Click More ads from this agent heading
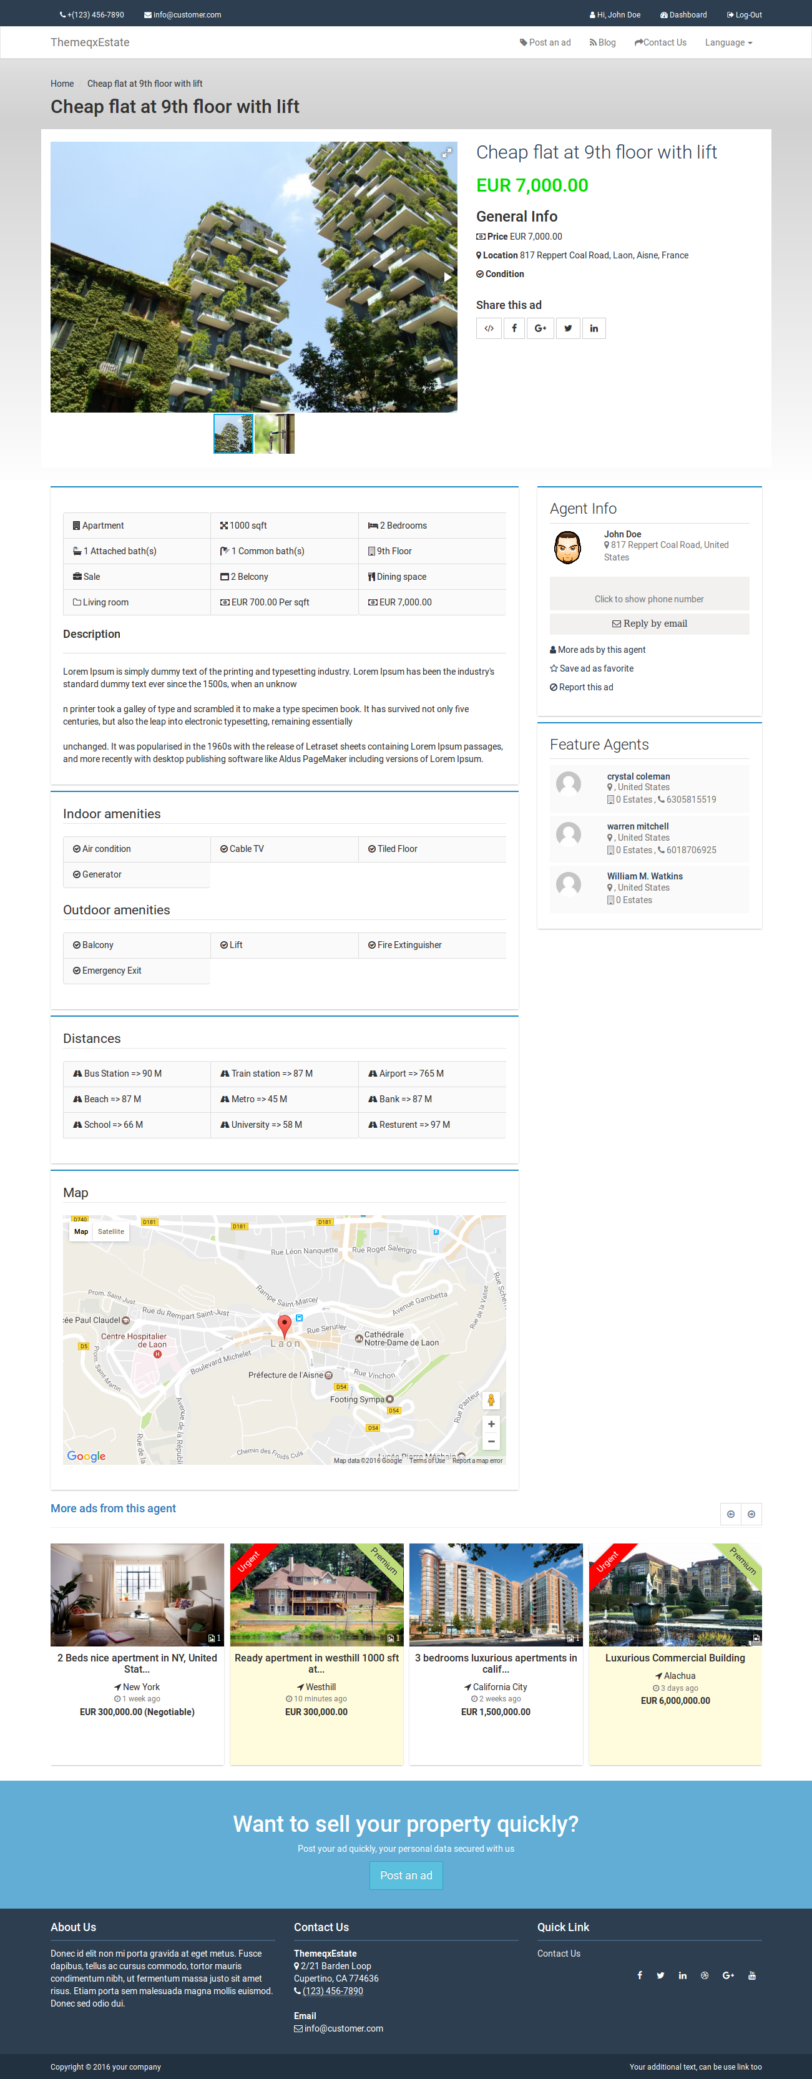This screenshot has width=812, height=2079. (x=113, y=1507)
